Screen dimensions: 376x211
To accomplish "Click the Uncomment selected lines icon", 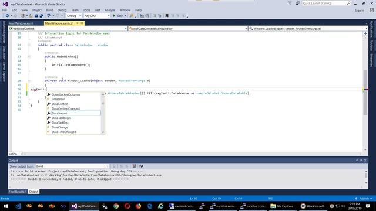I will (159, 16).
